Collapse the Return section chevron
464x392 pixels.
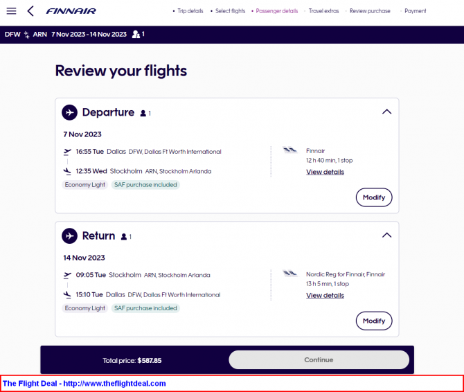[386, 235]
